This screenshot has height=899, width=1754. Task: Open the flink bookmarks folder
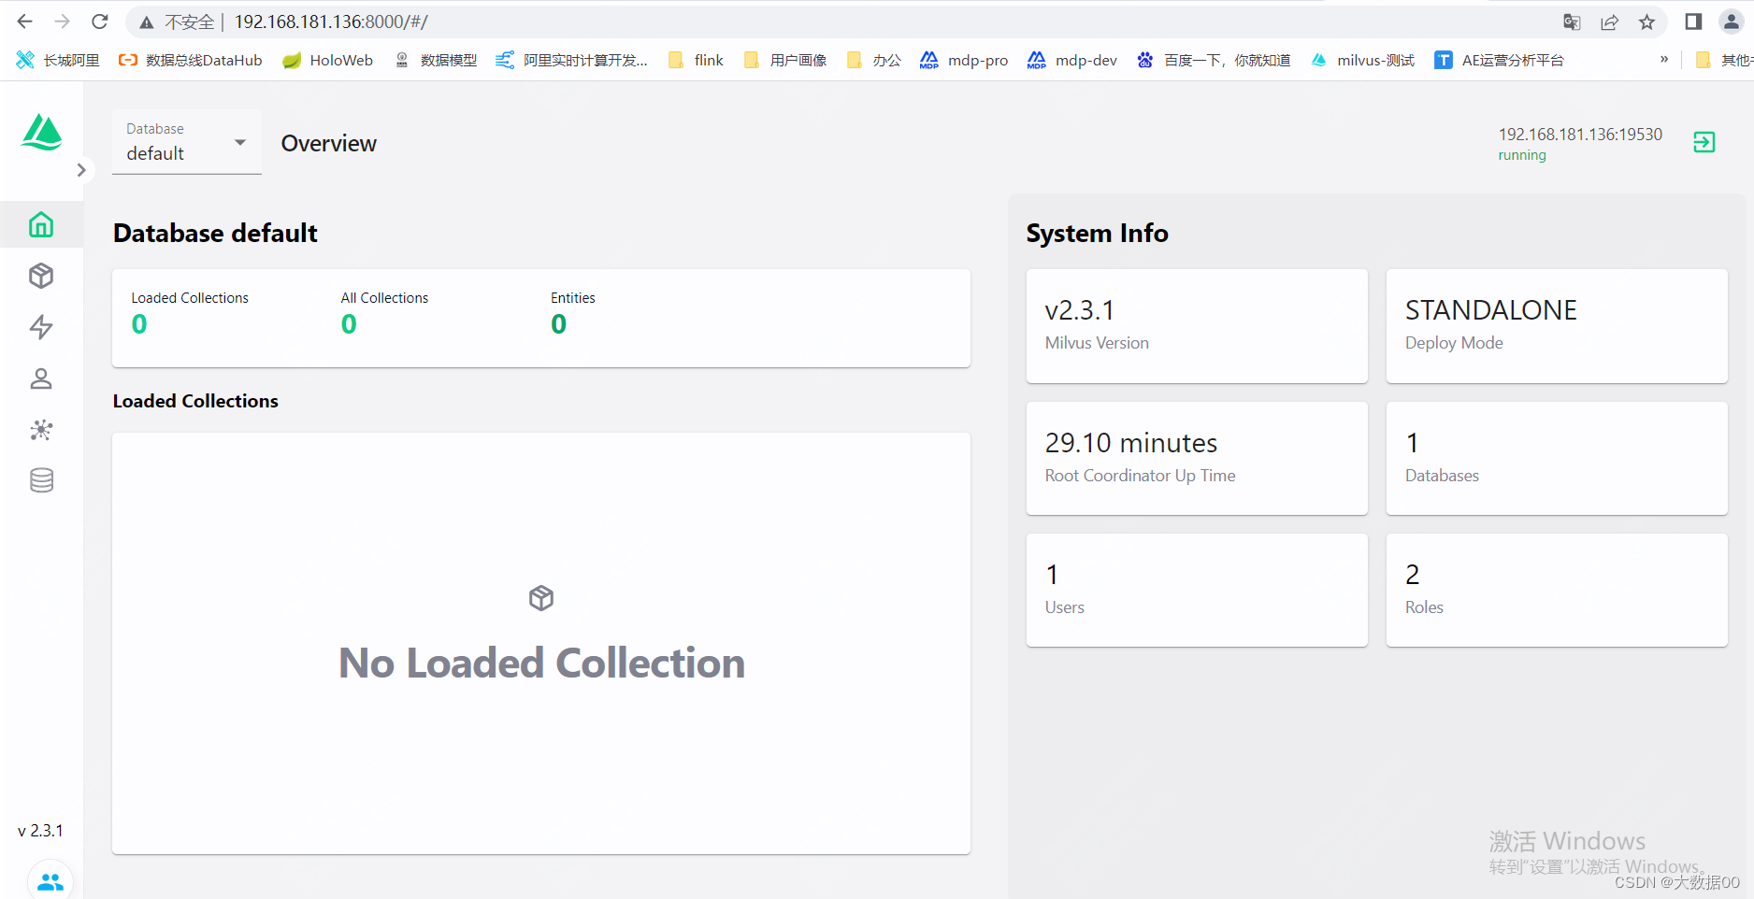click(696, 60)
